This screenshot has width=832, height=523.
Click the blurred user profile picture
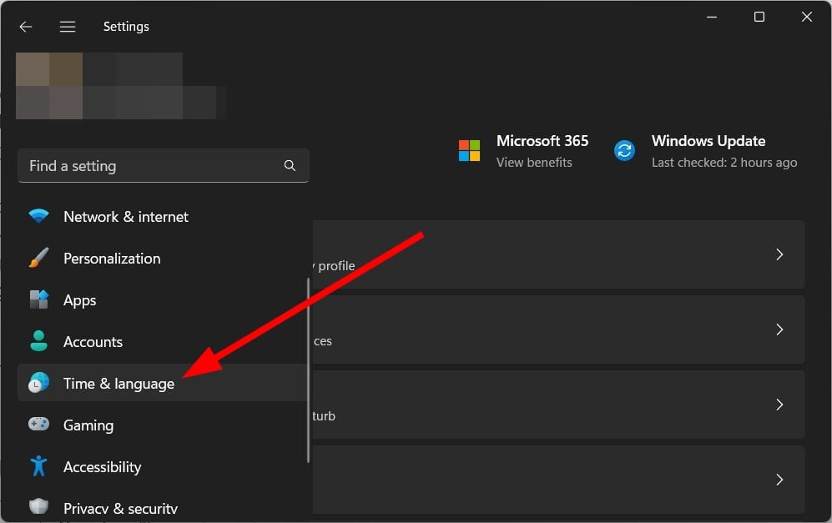[x=48, y=86]
